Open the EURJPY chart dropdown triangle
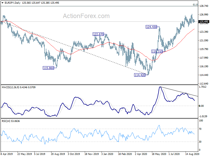 pos(2,3)
